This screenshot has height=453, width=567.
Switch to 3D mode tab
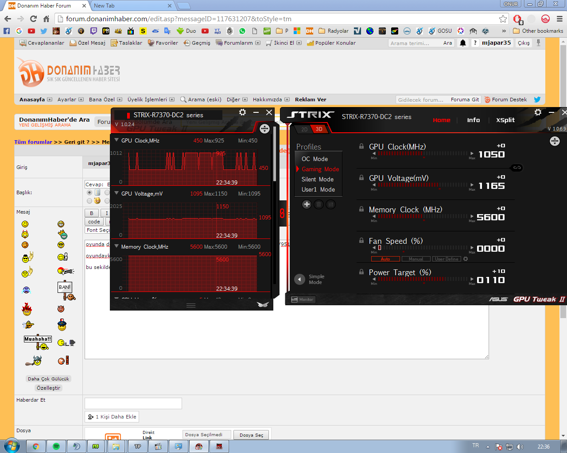(x=319, y=129)
